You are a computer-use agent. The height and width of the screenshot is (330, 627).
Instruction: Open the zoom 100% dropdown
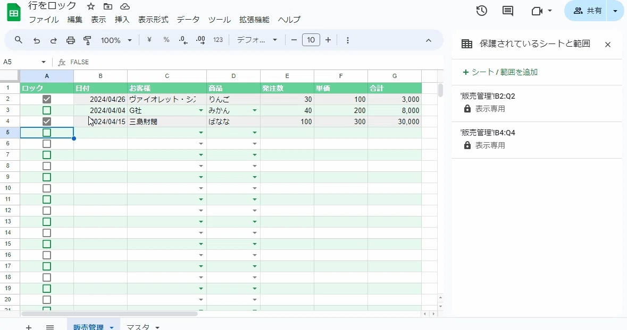[116, 40]
